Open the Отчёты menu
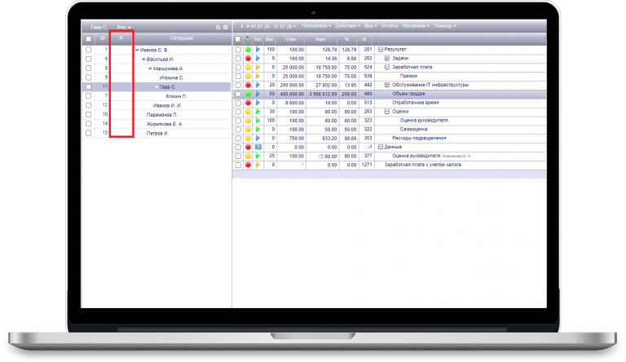The height and width of the screenshot is (362, 626). tap(390, 26)
